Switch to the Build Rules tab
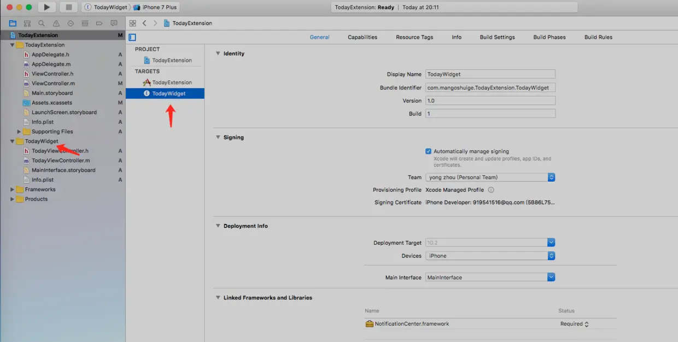Viewport: 678px width, 342px height. (598, 37)
